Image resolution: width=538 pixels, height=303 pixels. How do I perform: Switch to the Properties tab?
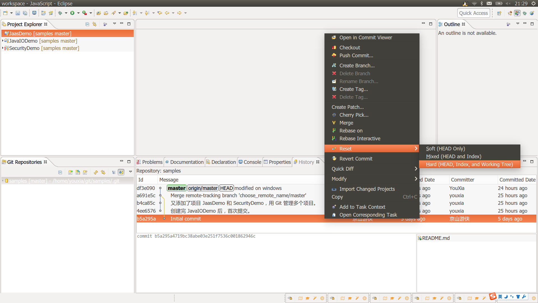pos(277,162)
